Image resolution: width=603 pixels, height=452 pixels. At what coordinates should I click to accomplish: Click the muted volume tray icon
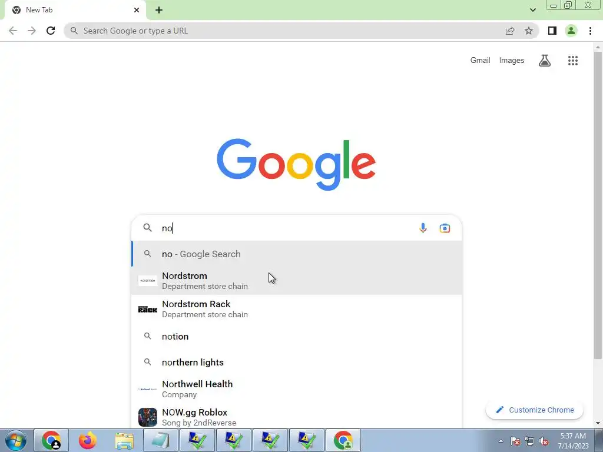tap(544, 441)
